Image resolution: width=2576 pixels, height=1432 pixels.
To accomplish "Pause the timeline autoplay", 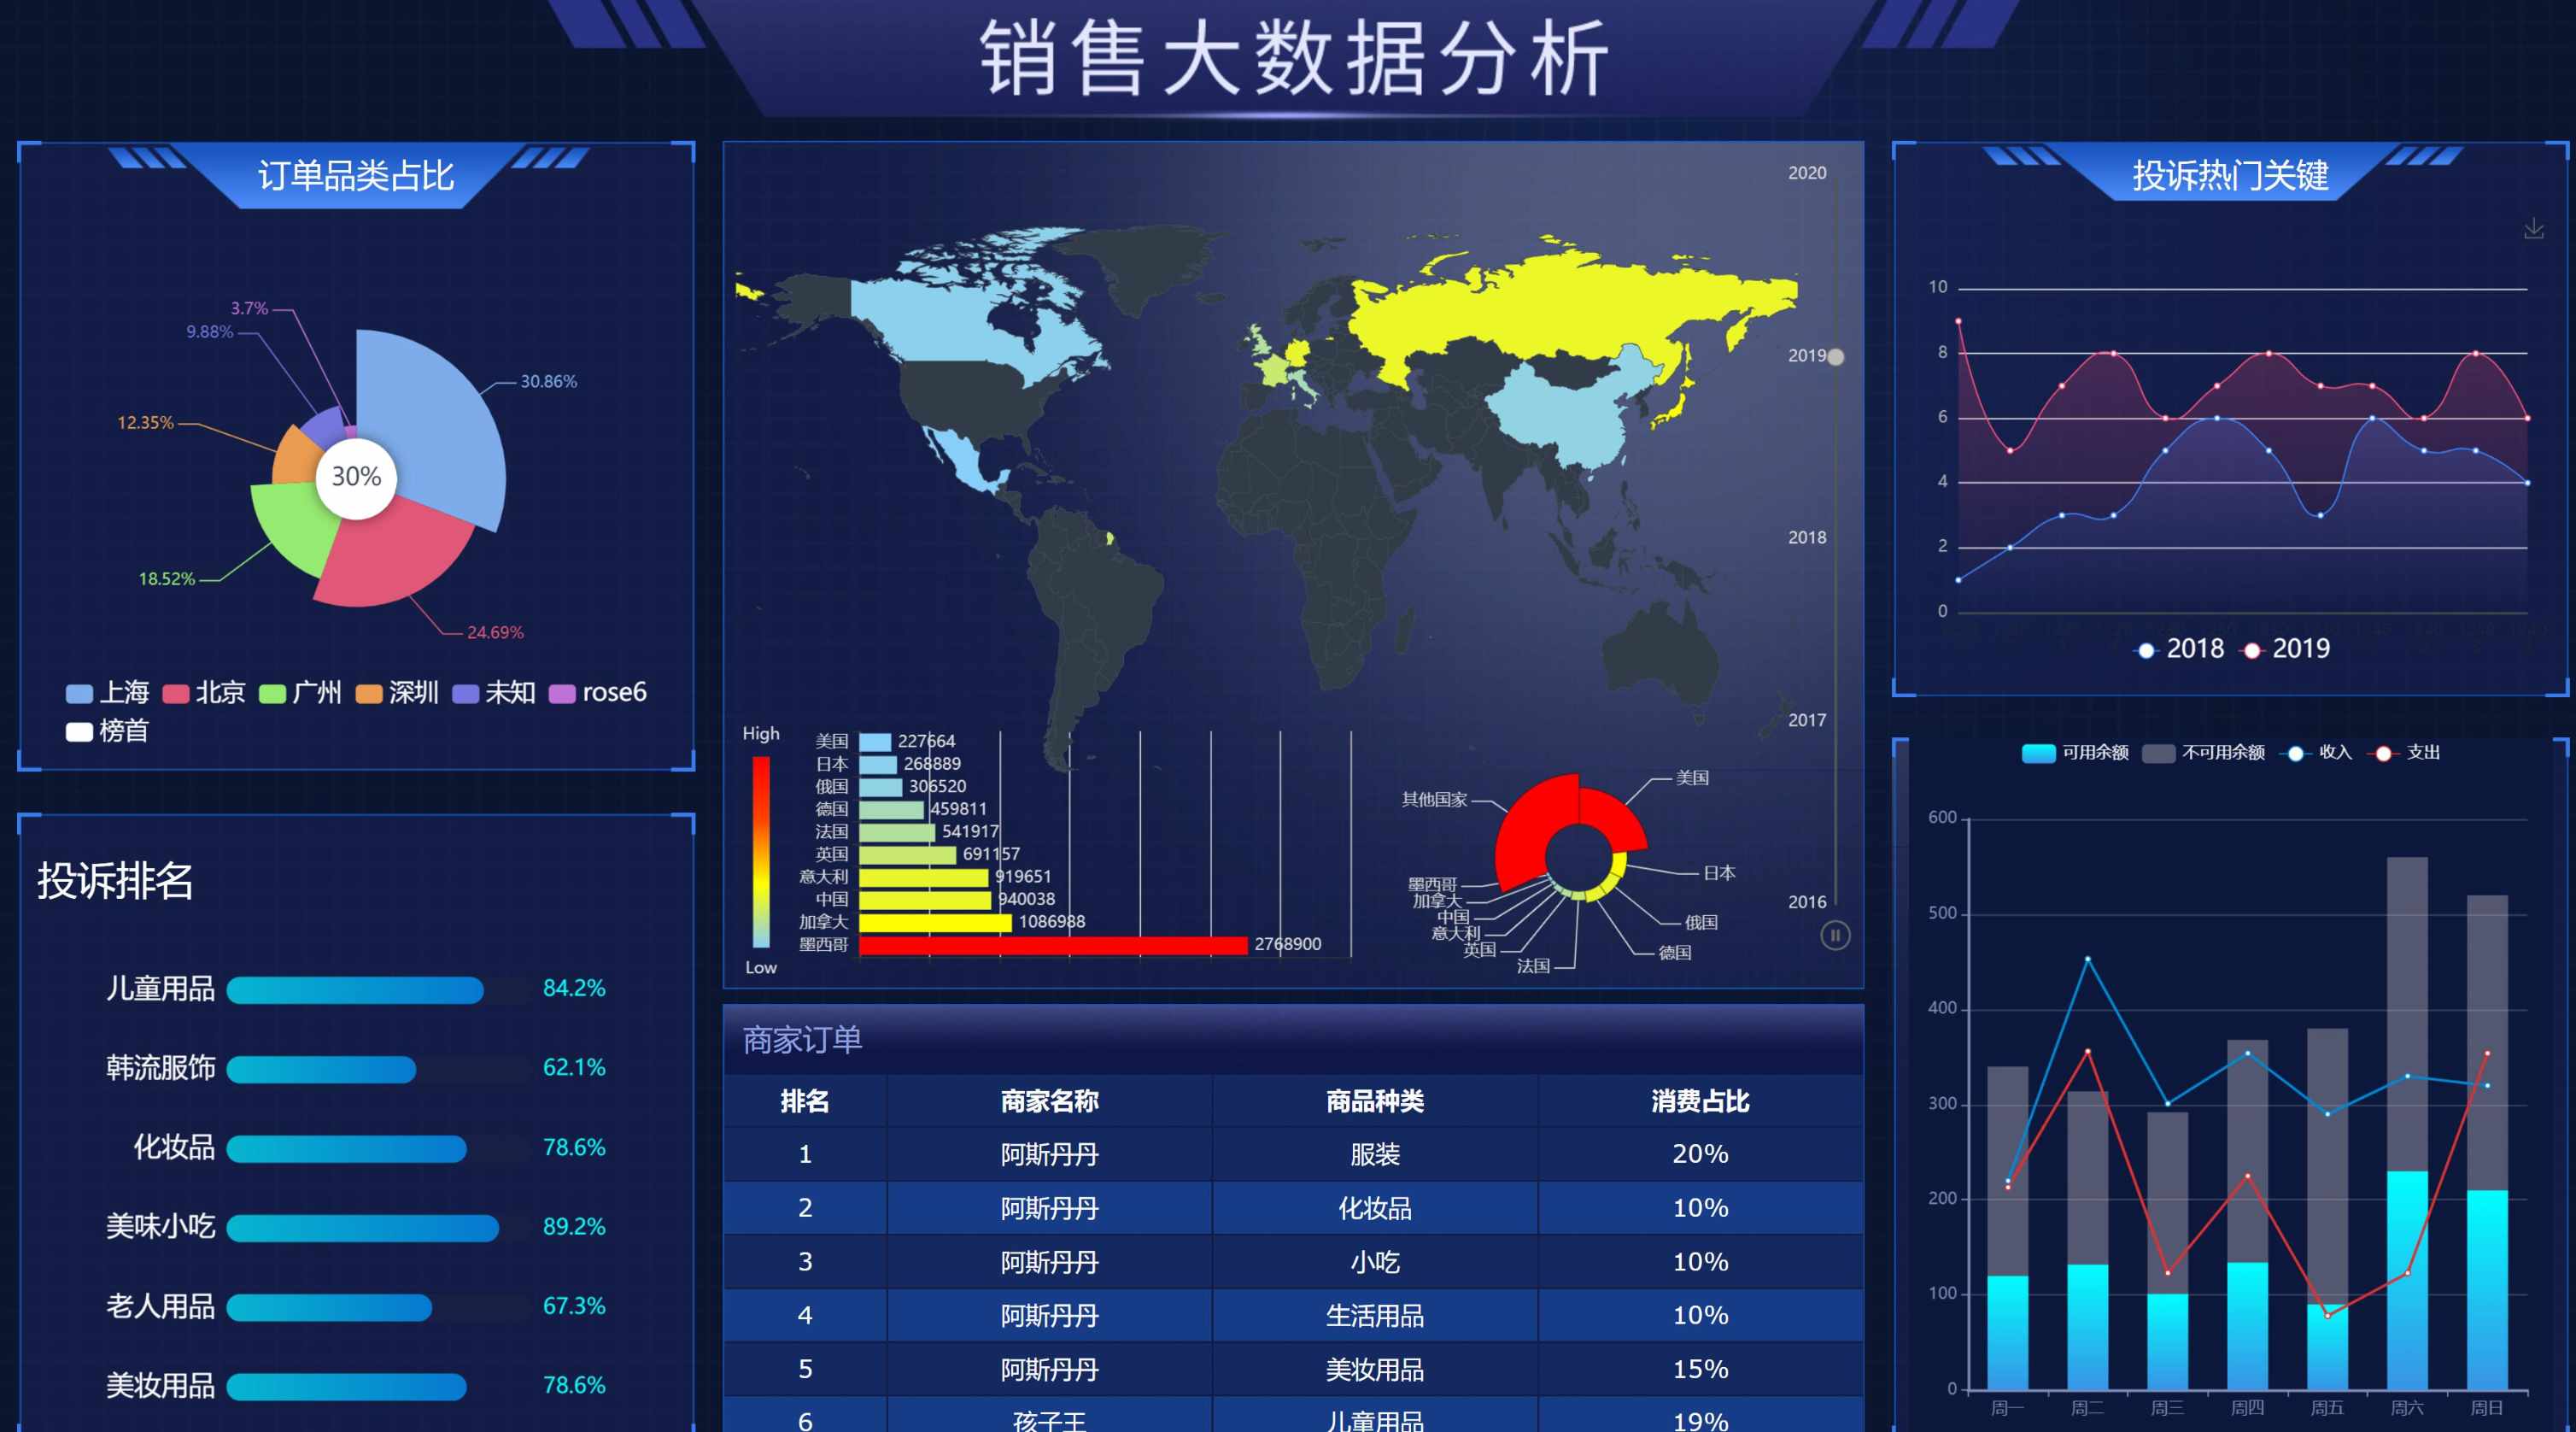I will tap(1834, 936).
